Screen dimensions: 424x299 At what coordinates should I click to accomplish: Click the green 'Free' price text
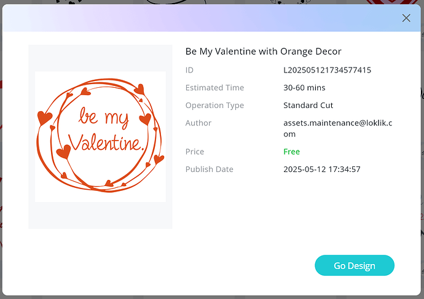click(x=291, y=152)
